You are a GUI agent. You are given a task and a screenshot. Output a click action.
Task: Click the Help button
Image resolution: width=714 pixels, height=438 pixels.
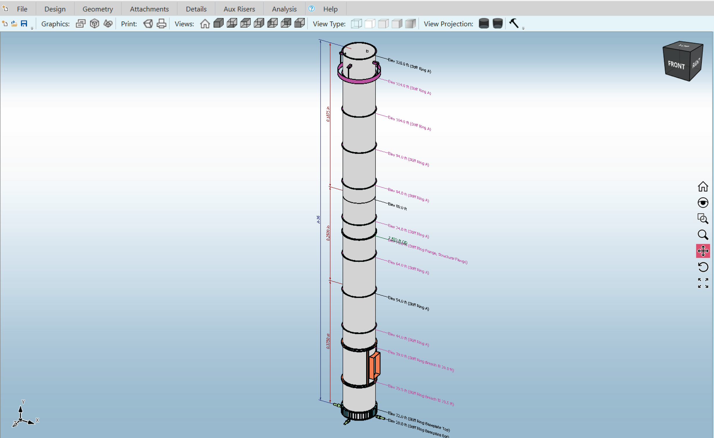pos(330,9)
